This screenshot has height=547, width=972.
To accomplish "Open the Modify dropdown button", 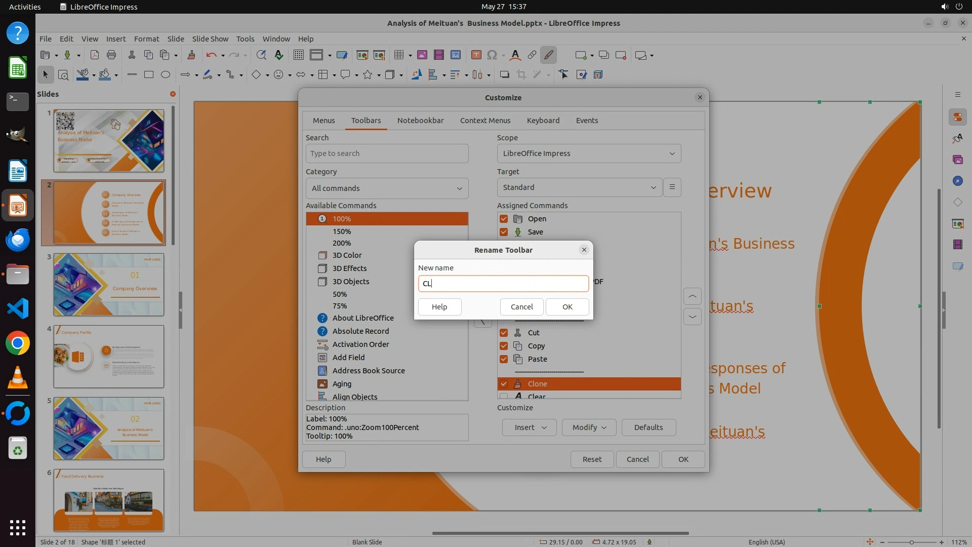I will click(589, 427).
